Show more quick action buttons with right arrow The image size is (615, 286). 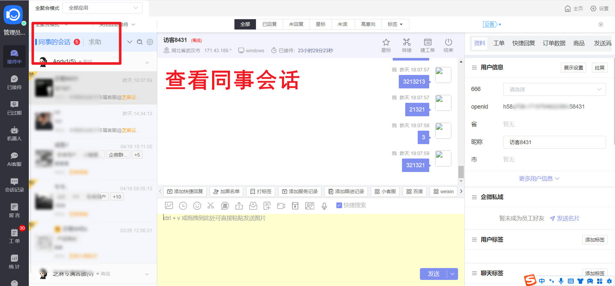(461, 191)
